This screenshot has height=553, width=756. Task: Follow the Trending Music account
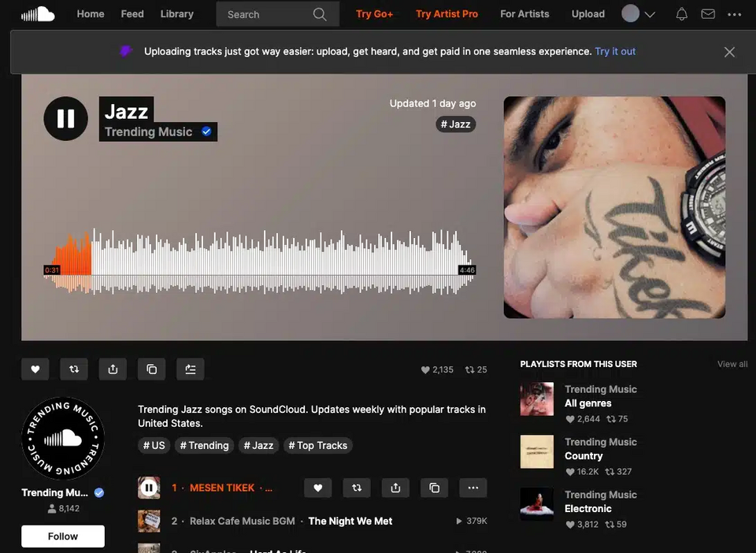63,536
